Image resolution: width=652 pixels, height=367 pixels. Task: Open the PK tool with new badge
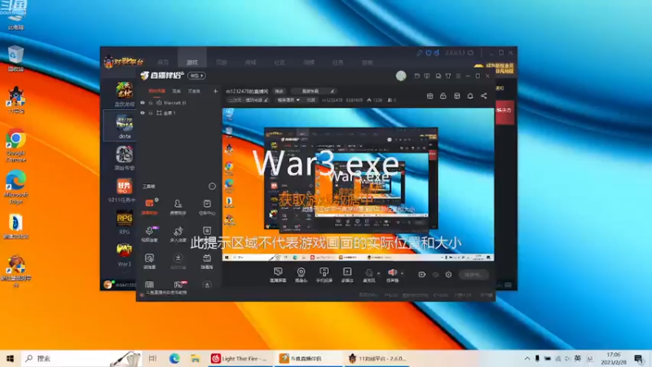pyautogui.click(x=178, y=285)
